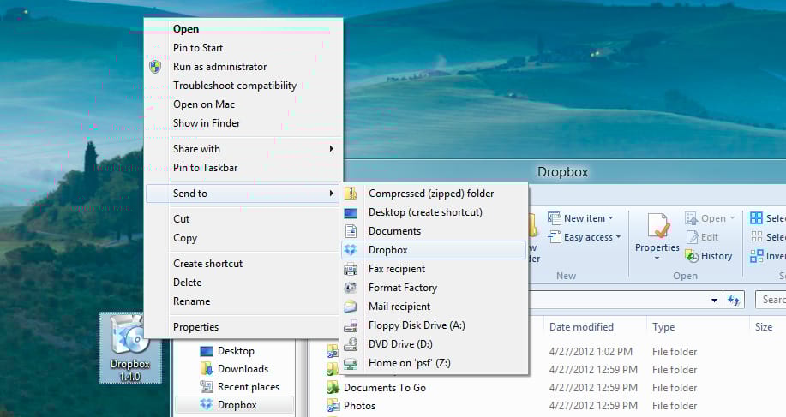786x417 pixels.
Task: Click the New item icon in the ribbon
Action: [554, 218]
